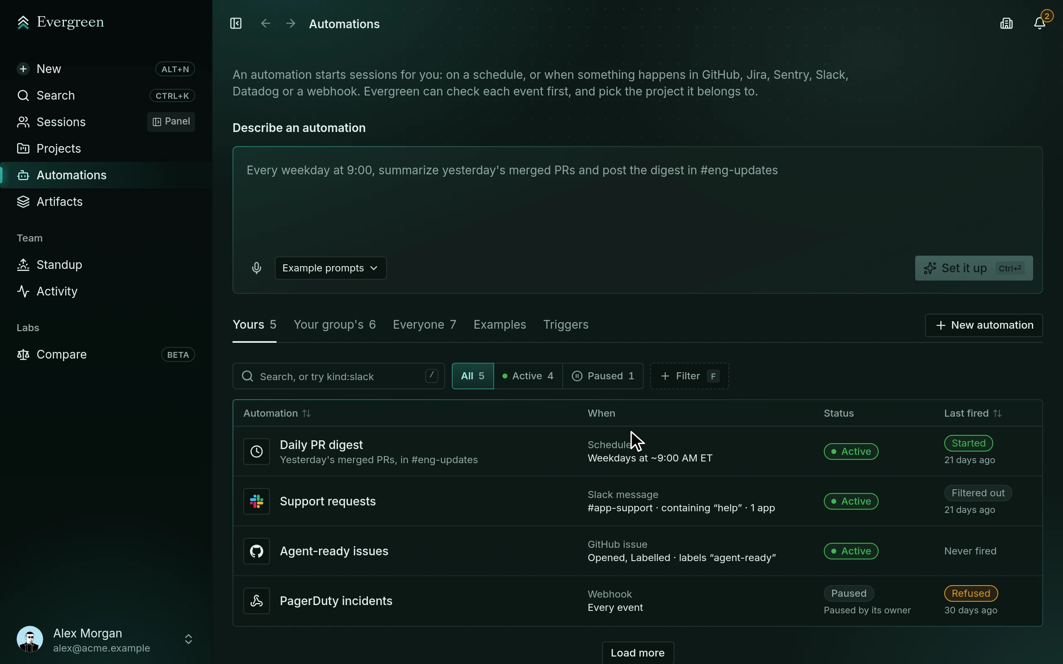Click the Refused badge
The width and height of the screenshot is (1063, 664).
pyautogui.click(x=971, y=593)
